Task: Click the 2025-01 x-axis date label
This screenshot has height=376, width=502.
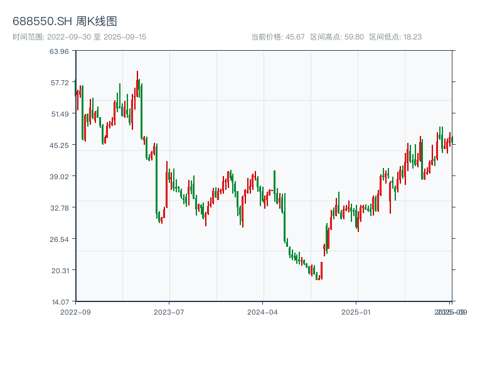Action: coord(356,311)
